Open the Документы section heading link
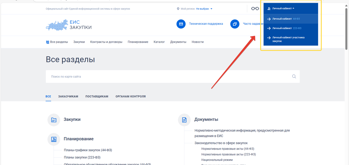 pos(206,119)
